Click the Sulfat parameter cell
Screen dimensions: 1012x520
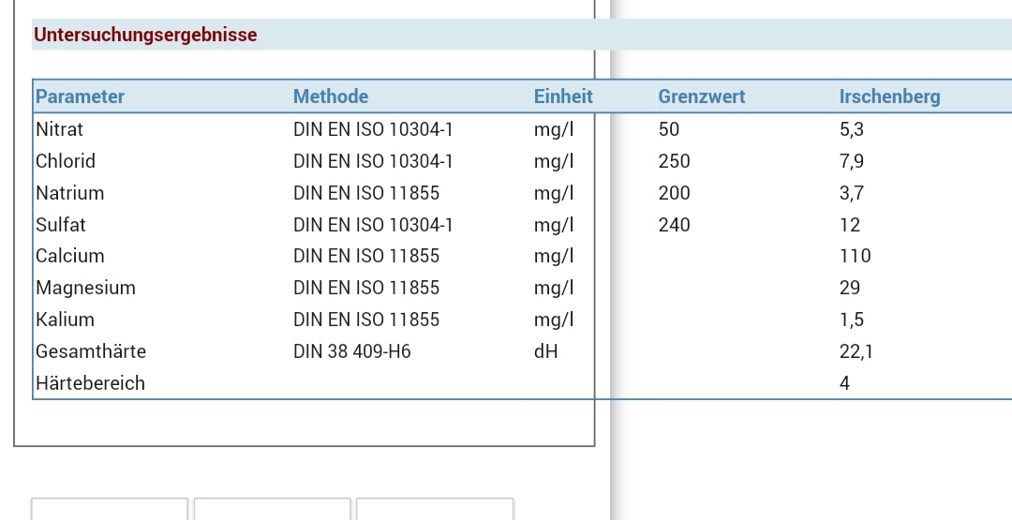tap(61, 225)
